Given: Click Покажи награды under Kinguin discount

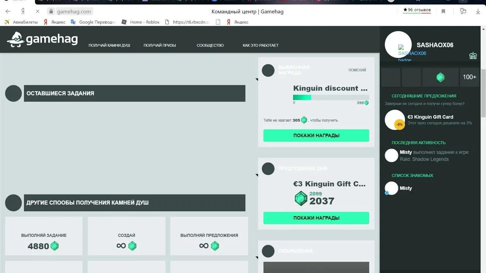Looking at the screenshot, I should tap(316, 135).
